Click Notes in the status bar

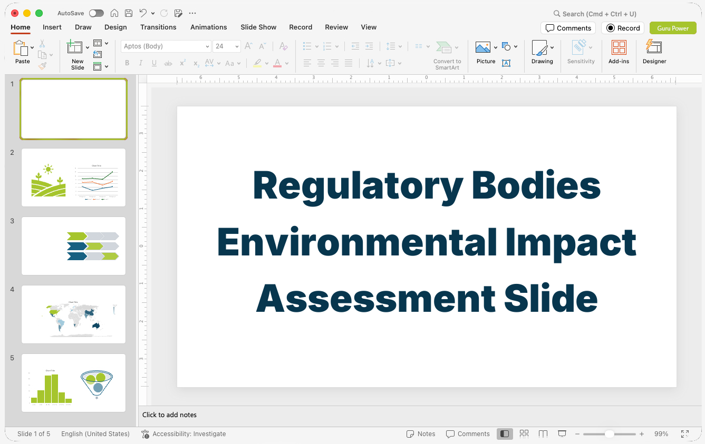[421, 433]
